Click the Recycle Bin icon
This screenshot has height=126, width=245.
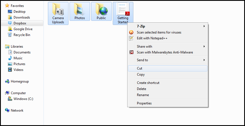point(10,35)
